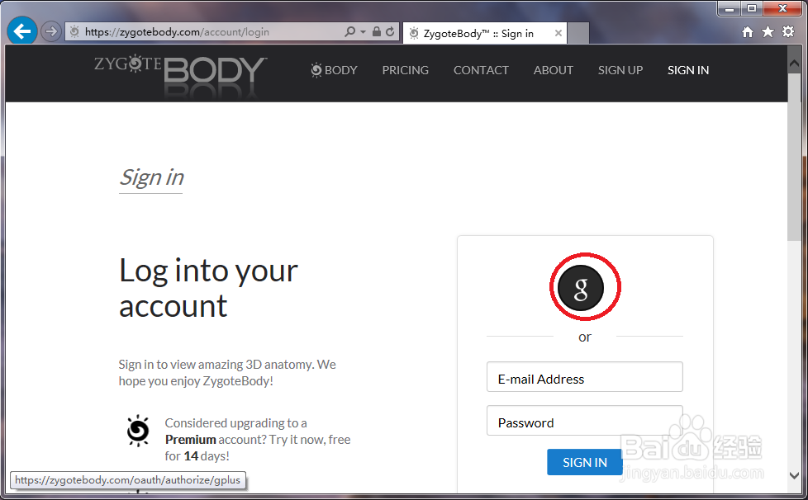Click the browser Home icon

click(747, 32)
